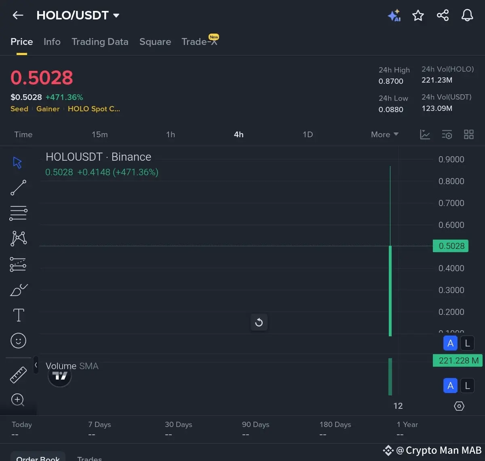Click the 221.228 M volume label
The image size is (485, 461).
pos(458,360)
